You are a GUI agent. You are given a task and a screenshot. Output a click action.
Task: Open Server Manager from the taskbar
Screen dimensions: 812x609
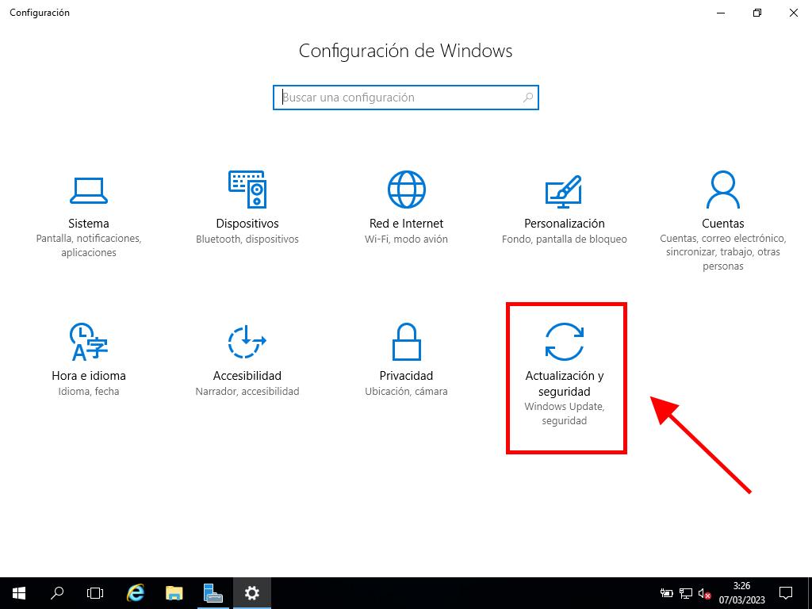[x=213, y=592]
